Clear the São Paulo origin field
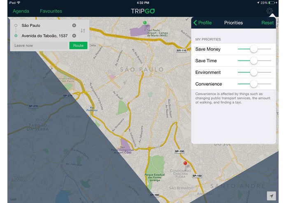Image resolution: width=286 pixels, height=203 pixels. (74, 25)
